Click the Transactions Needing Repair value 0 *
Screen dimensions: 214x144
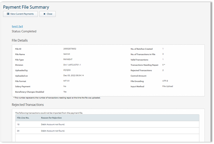pyautogui.click(x=164, y=65)
